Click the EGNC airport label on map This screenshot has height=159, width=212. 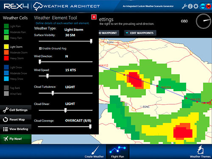coord(146,107)
